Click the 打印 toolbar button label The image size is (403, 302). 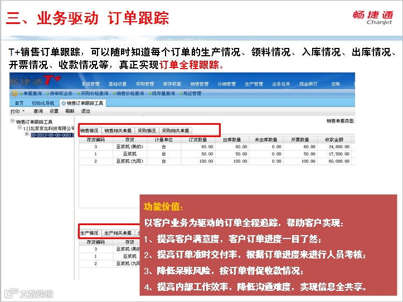tap(15, 111)
